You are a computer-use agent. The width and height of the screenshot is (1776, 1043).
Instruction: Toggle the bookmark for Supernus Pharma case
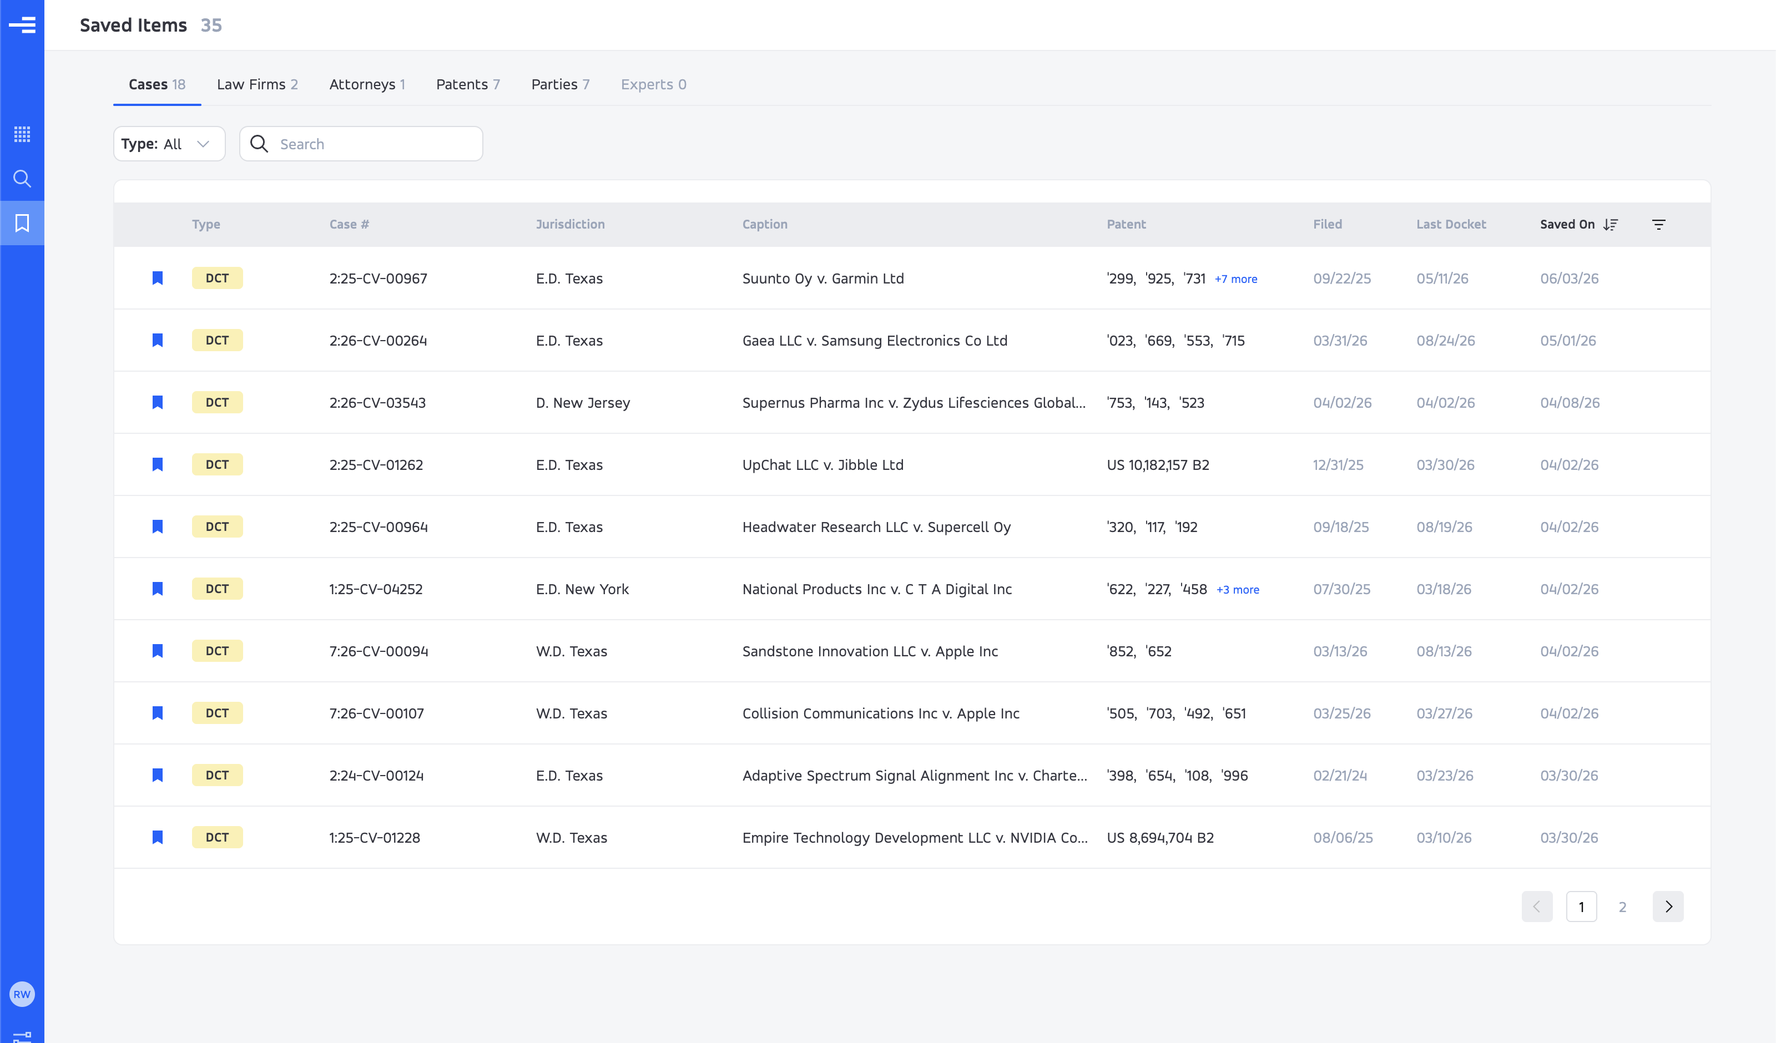click(157, 402)
